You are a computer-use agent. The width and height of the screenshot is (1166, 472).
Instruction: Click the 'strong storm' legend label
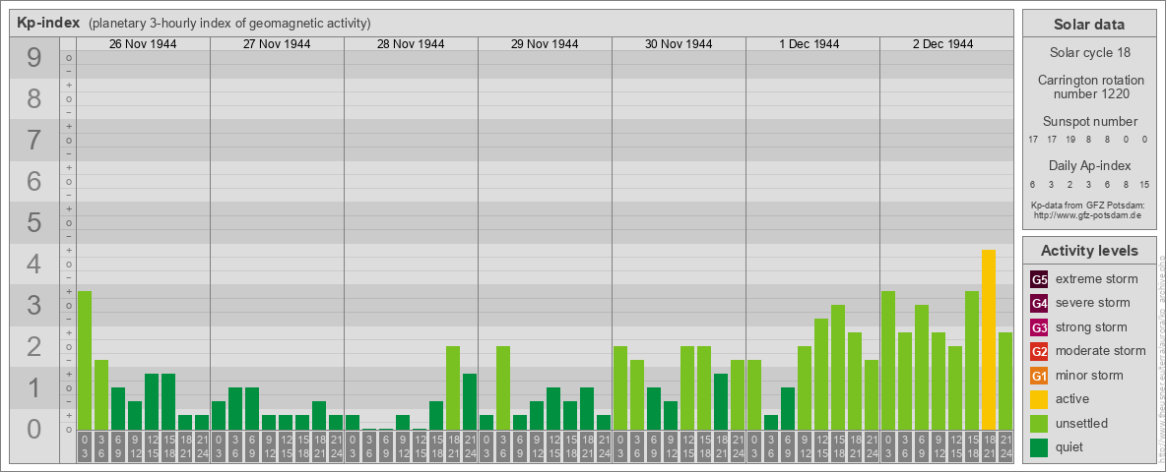point(1091,327)
